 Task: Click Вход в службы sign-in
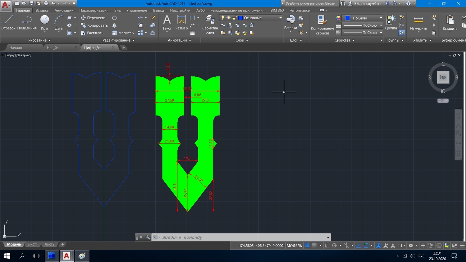coord(365,3)
